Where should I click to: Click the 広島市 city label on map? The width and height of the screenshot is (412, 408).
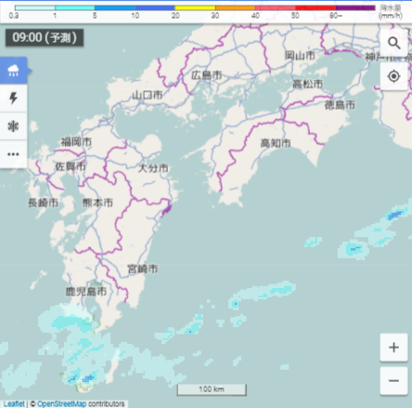(207, 75)
